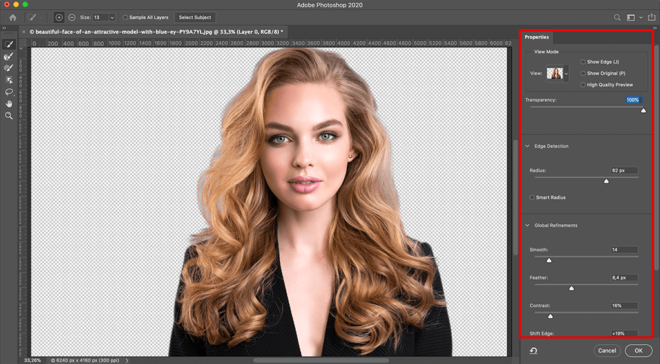The width and height of the screenshot is (660, 364).
Task: Click the Smooth value field 14
Action: (x=624, y=249)
